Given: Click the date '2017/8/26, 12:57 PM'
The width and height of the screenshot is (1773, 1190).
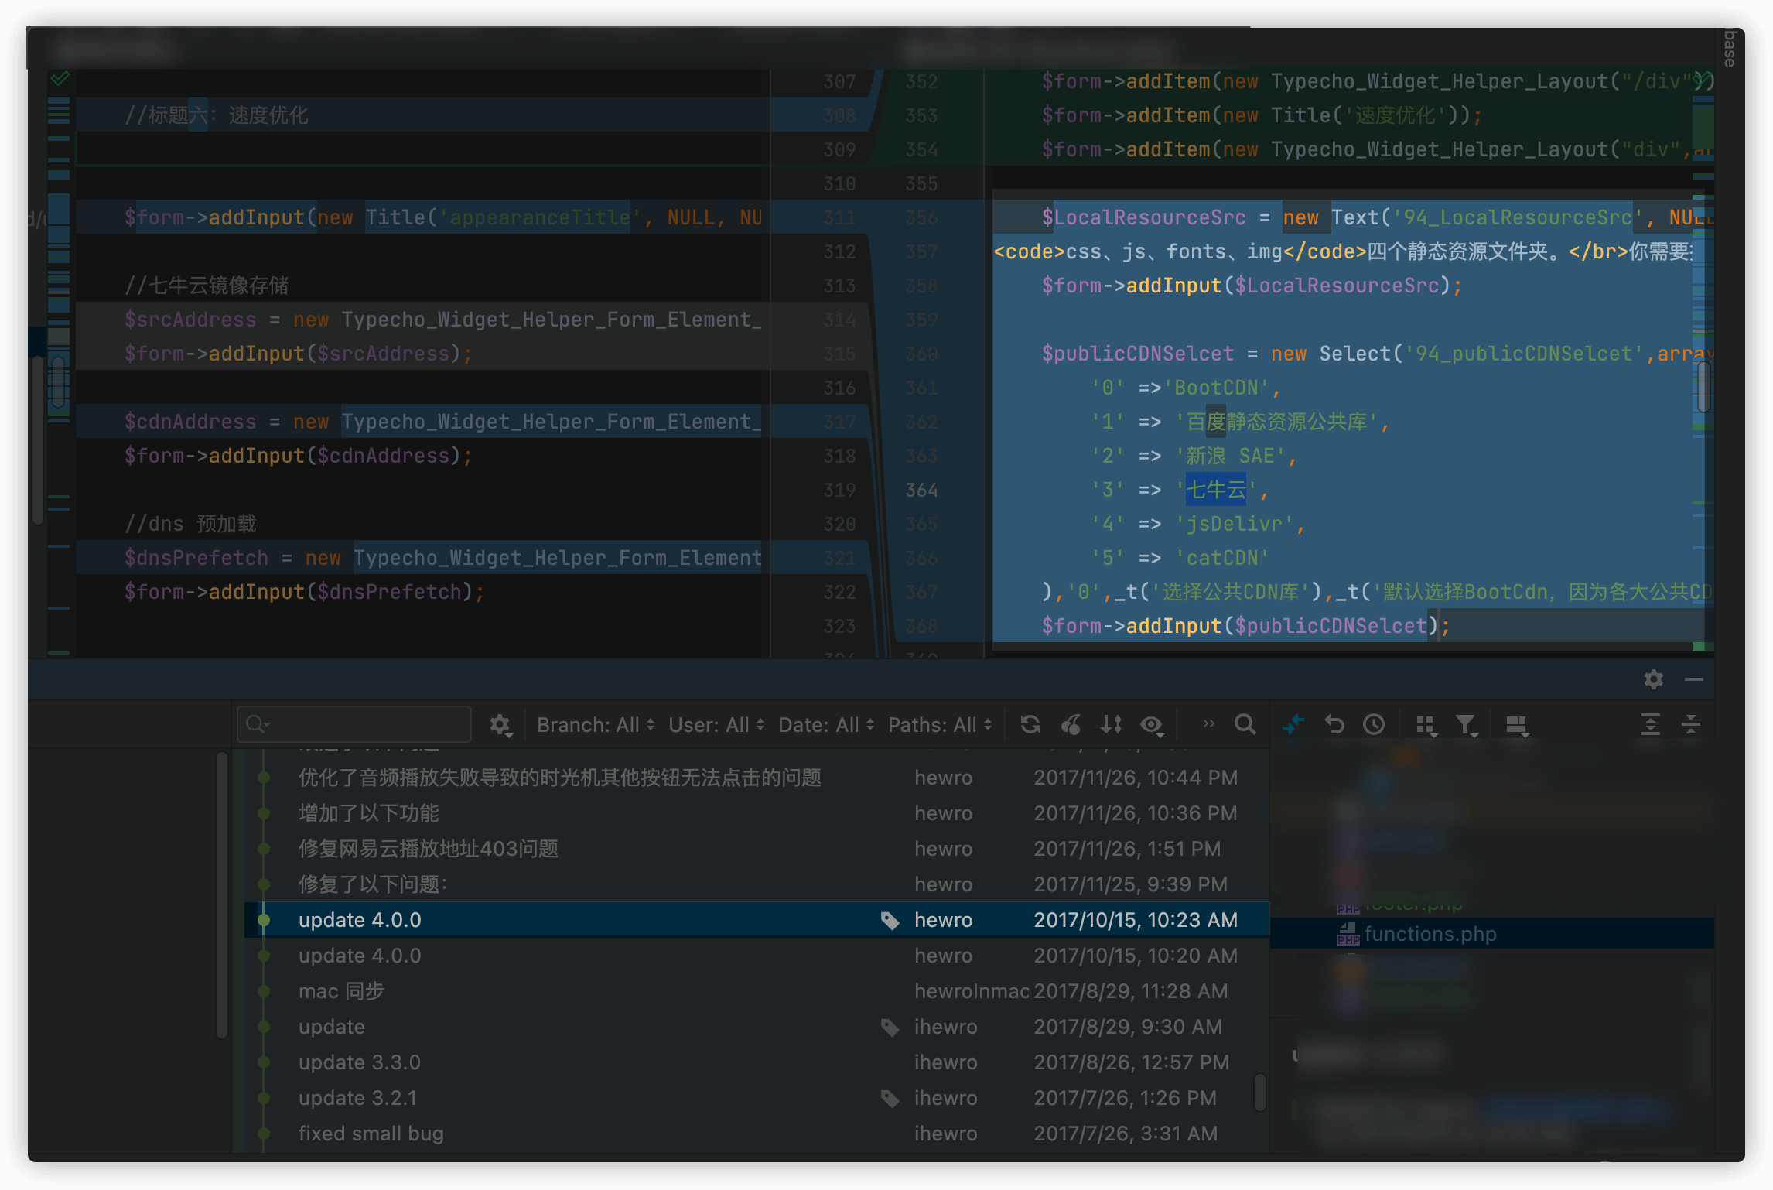Looking at the screenshot, I should click(1131, 1062).
